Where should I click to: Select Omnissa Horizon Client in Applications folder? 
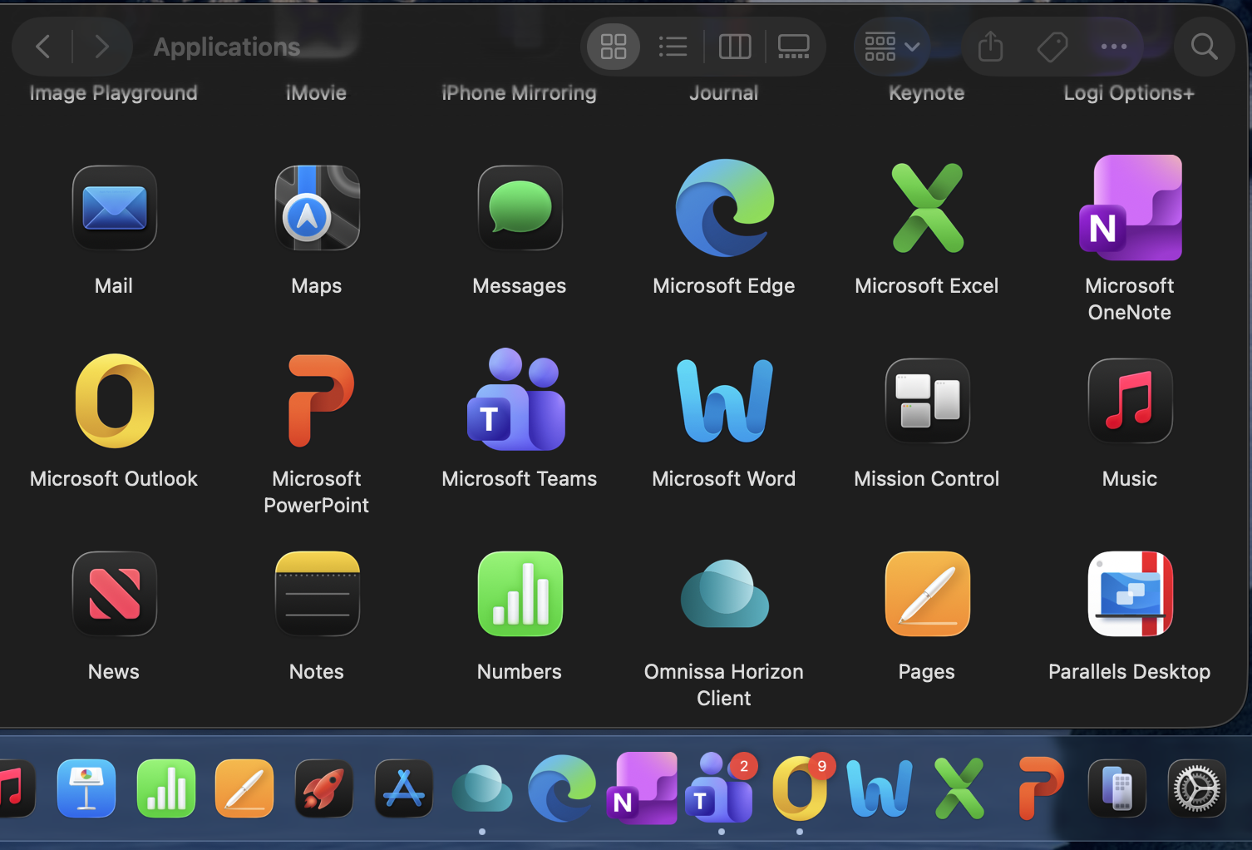coord(724,594)
